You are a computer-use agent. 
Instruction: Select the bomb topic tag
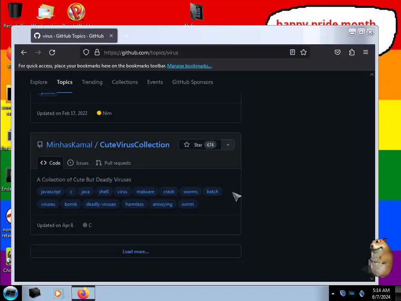pos(71,204)
